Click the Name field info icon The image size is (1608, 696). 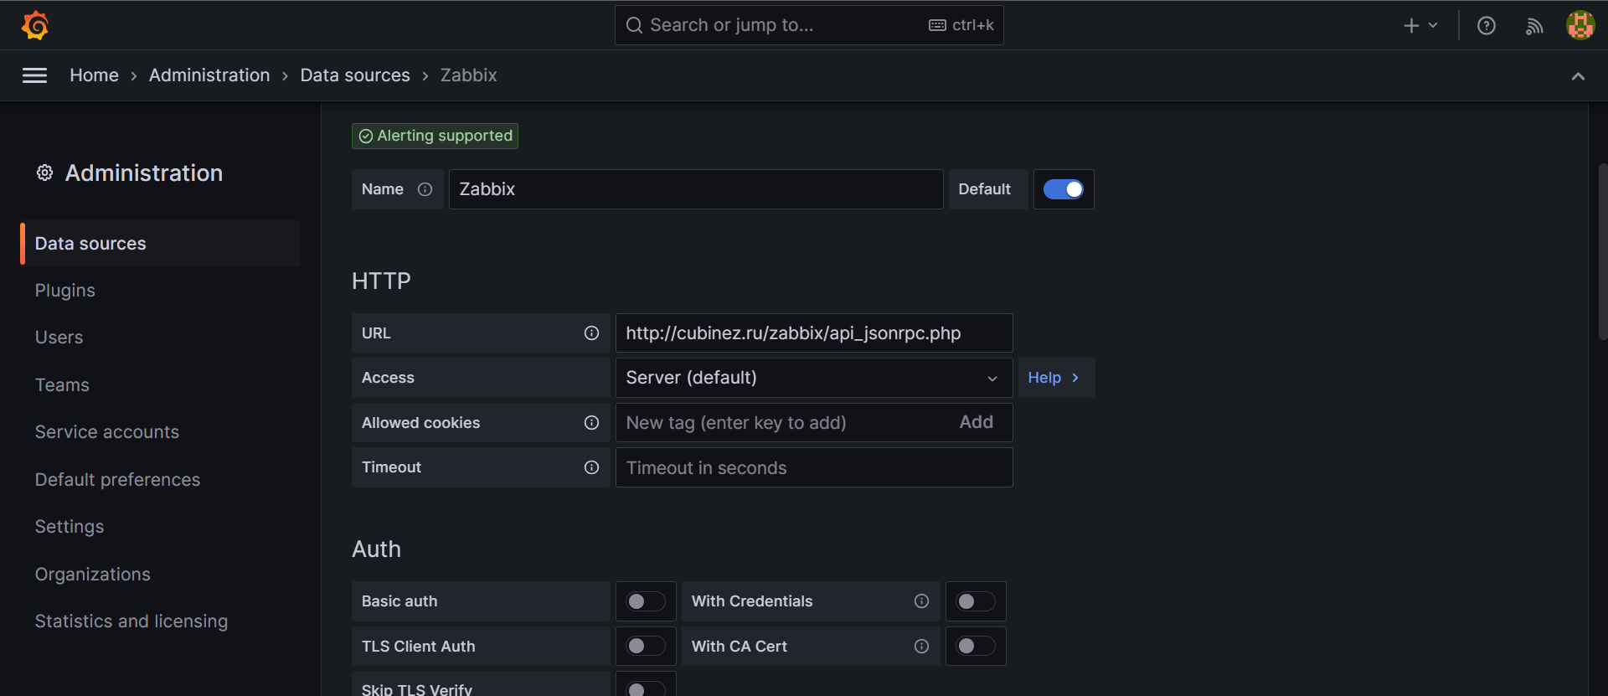(x=425, y=189)
